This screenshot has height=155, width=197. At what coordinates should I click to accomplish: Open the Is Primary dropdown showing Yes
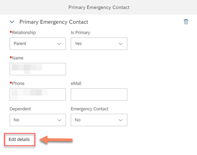tap(99, 44)
